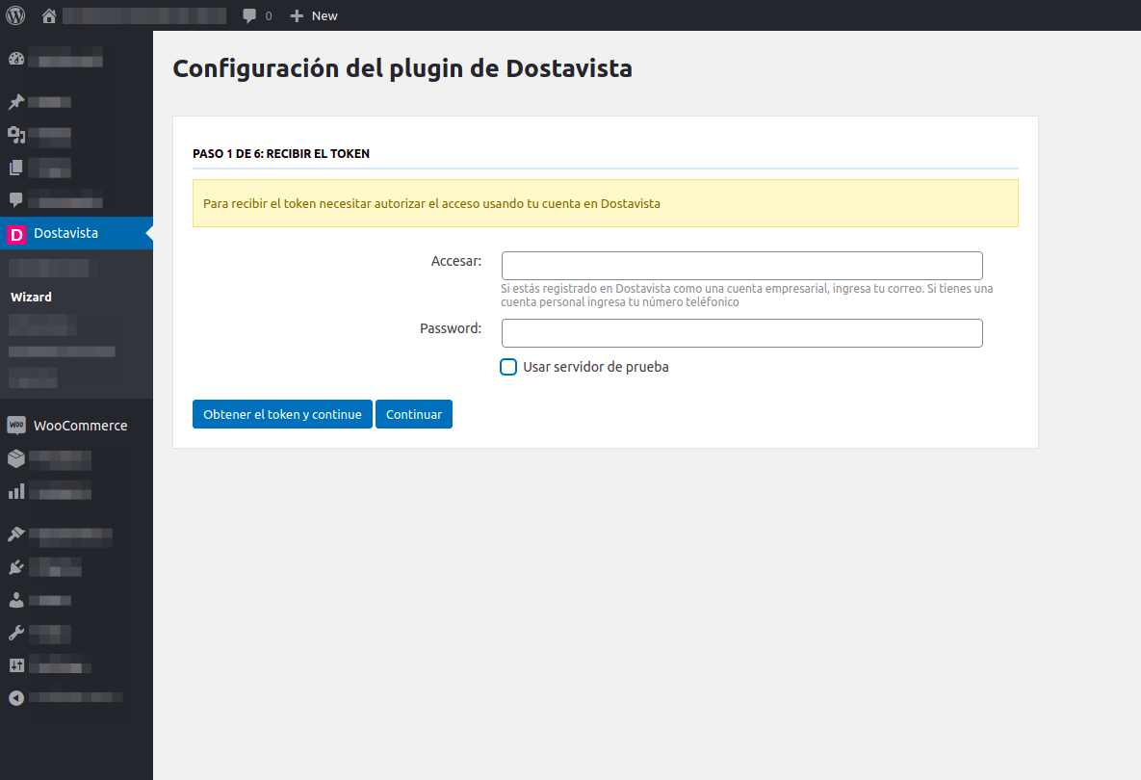1141x780 pixels.
Task: Click the comment count 0 in admin bar
Action: click(x=269, y=16)
